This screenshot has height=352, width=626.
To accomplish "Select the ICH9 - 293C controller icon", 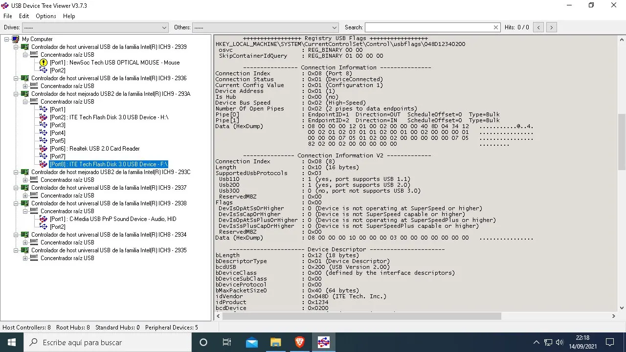I will pyautogui.click(x=25, y=172).
